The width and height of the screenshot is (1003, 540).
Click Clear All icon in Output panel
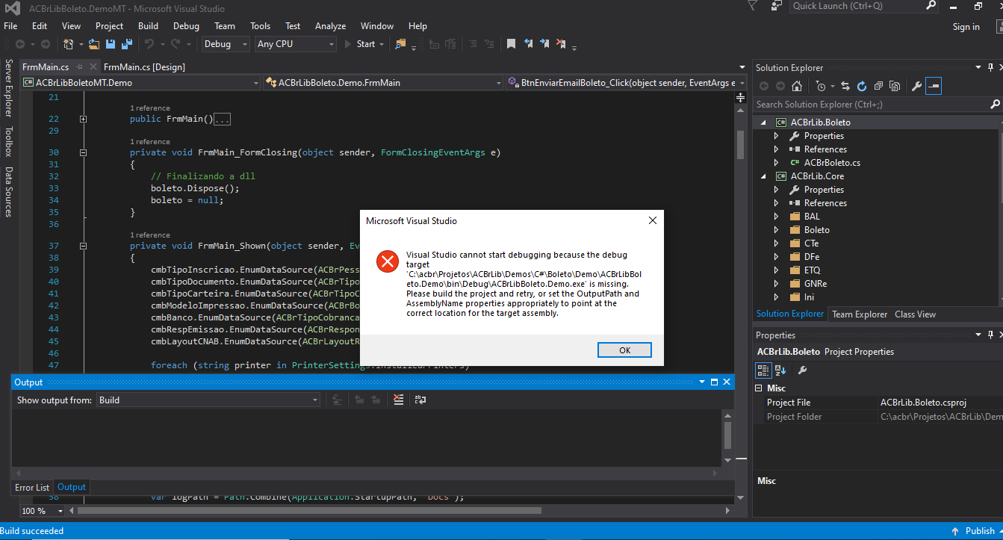tap(399, 400)
